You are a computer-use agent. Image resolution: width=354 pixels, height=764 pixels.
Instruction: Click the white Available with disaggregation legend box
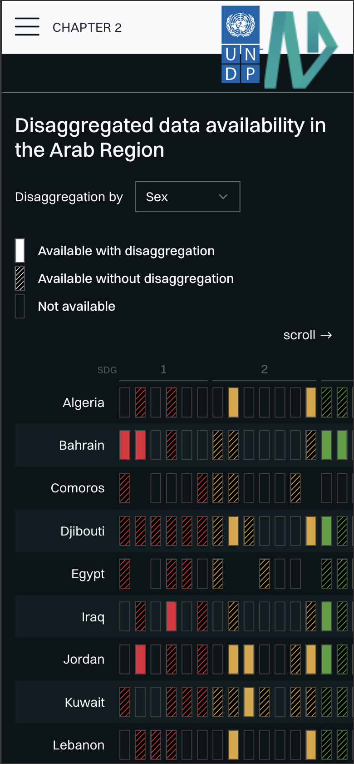coord(20,251)
